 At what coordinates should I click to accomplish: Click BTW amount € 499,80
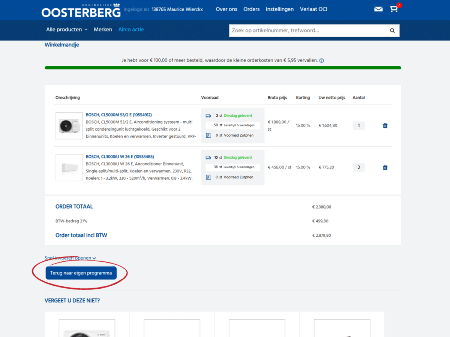tap(320, 221)
